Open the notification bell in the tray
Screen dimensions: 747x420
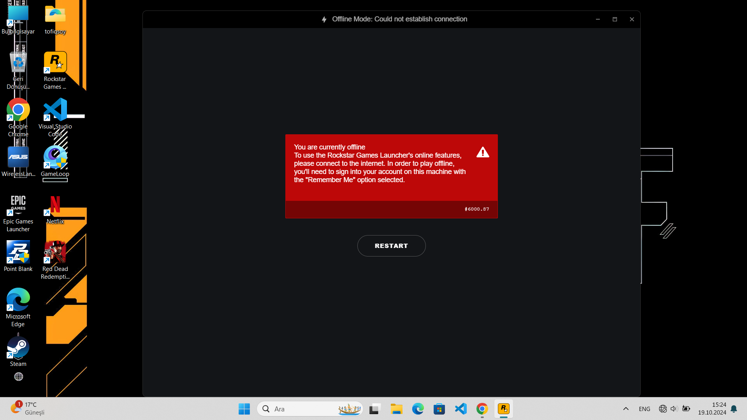(734, 409)
